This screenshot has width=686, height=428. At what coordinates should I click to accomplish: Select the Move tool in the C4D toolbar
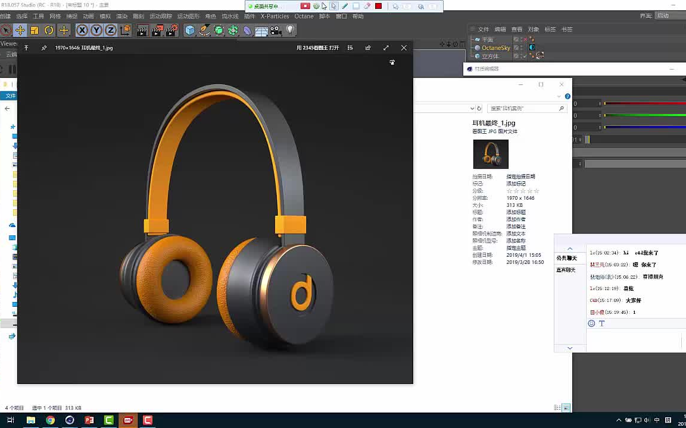point(21,31)
